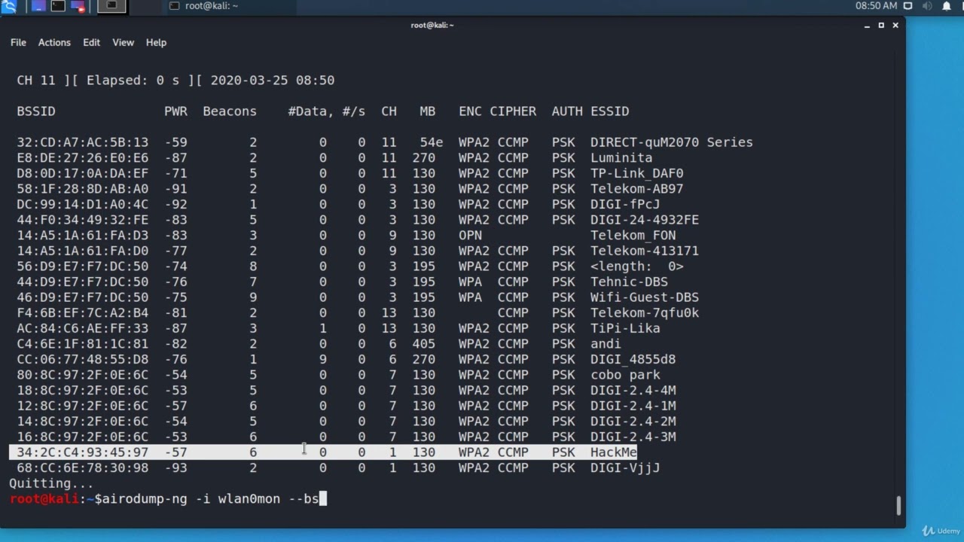Click the highlighted HackMe ESSID

[613, 452]
